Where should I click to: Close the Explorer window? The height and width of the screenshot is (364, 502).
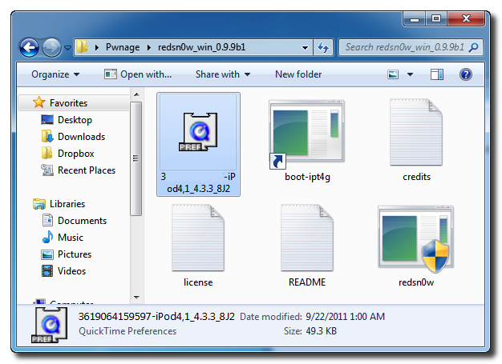pyautogui.click(x=466, y=19)
